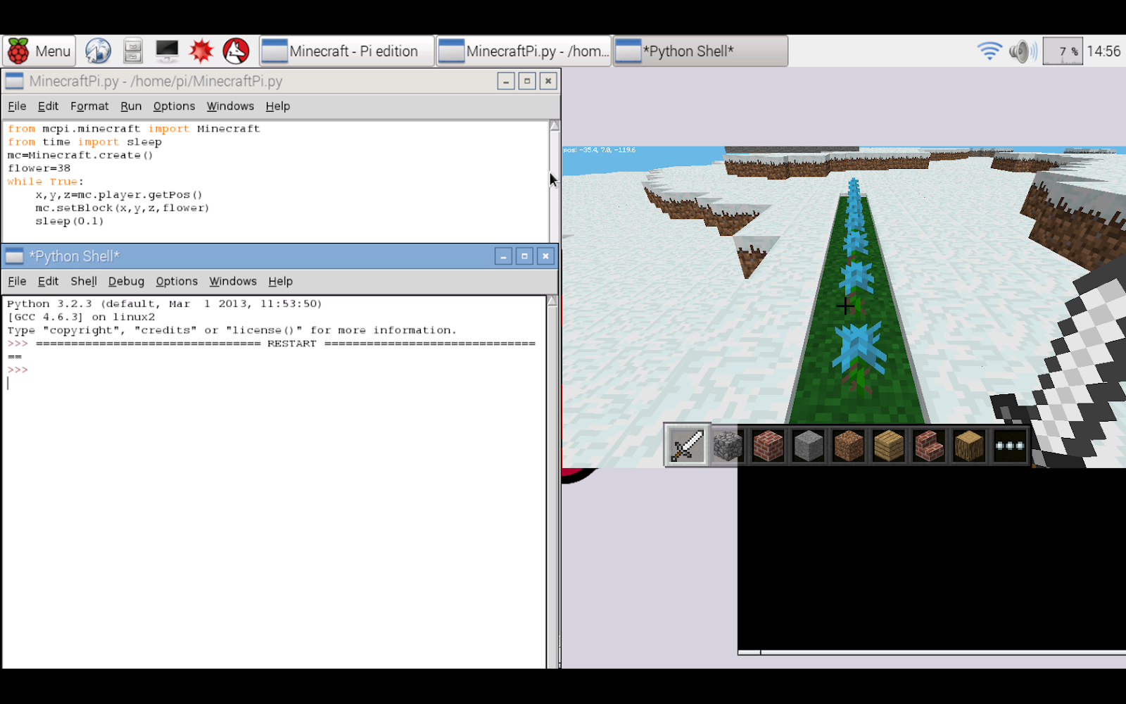
Task: Open Edit menu in MinecraftPi.py editor
Action: [x=48, y=106]
